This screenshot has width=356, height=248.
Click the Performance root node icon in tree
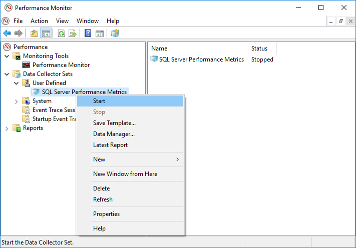point(7,47)
